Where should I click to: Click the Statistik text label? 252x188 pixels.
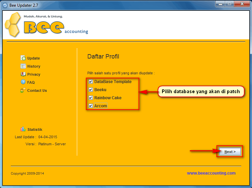pyautogui.click(x=35, y=130)
